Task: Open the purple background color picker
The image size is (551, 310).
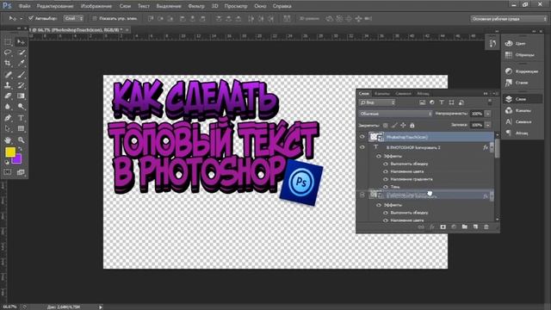Action: point(17,160)
